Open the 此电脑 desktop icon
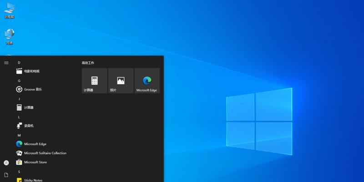 coord(9,11)
